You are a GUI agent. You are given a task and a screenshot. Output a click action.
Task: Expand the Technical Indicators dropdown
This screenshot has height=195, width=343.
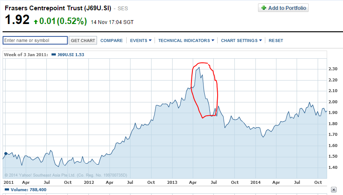(186, 40)
